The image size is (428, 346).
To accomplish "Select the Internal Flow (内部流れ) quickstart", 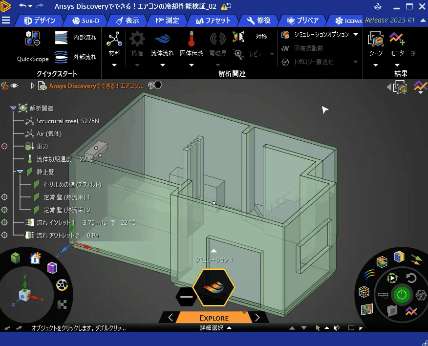I will (x=75, y=38).
